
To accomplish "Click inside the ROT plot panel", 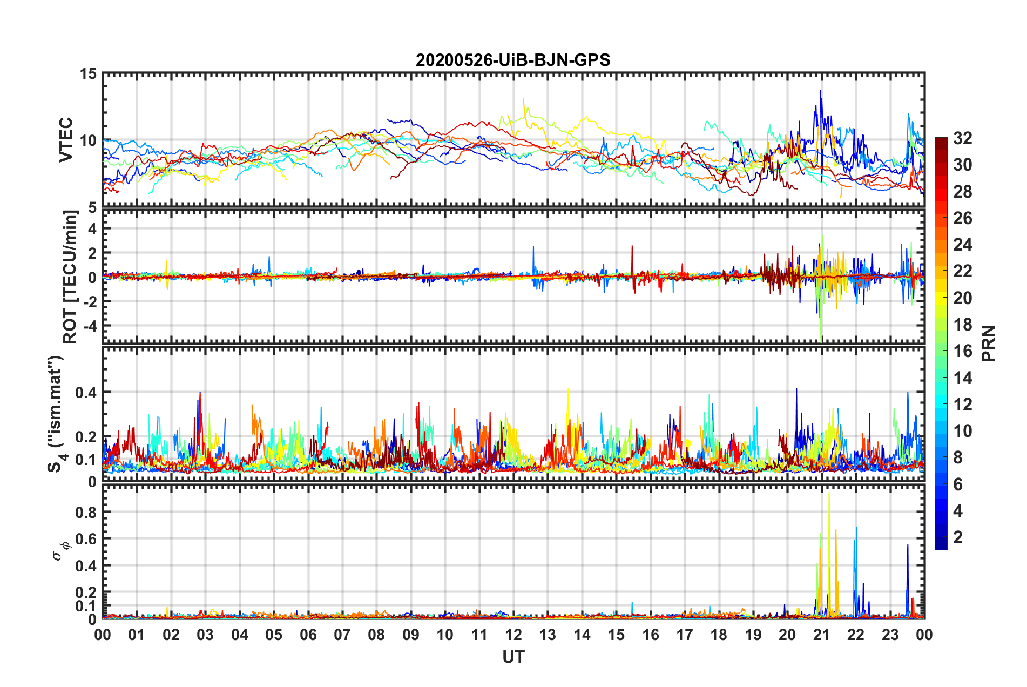I will click(513, 277).
